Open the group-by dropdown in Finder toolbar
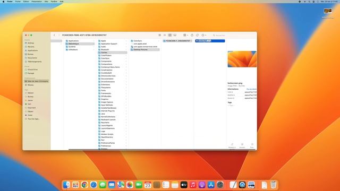340x191 pixels. tap(185, 35)
